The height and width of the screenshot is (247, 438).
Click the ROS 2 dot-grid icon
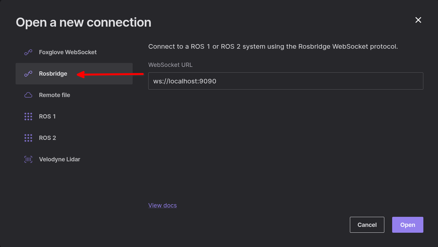(x=28, y=138)
